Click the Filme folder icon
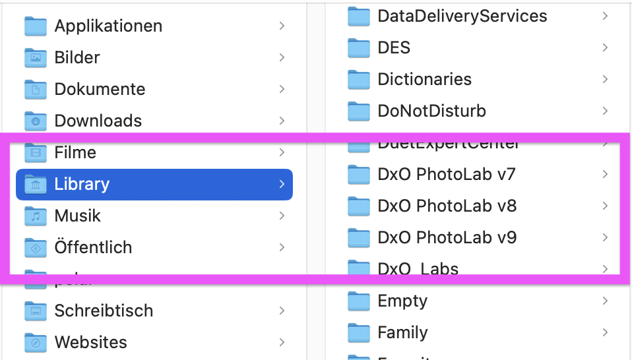Viewport: 632px width, 360px height. [36, 152]
